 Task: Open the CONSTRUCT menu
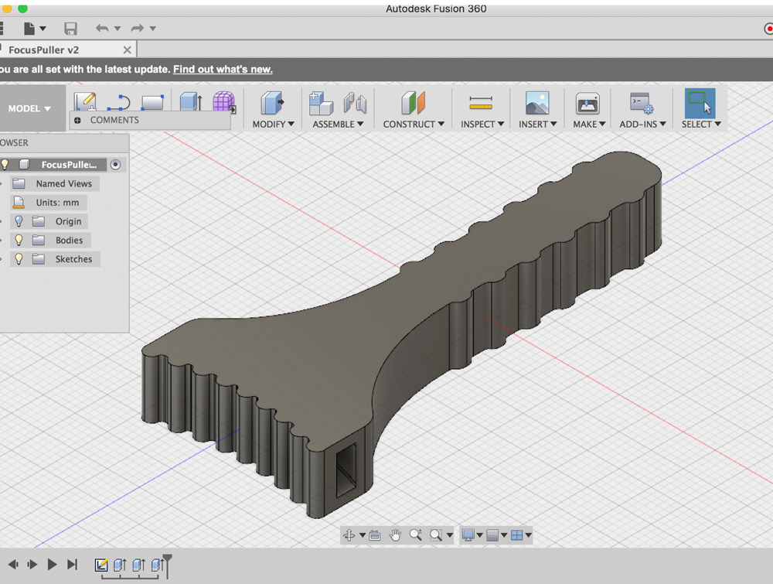point(414,125)
